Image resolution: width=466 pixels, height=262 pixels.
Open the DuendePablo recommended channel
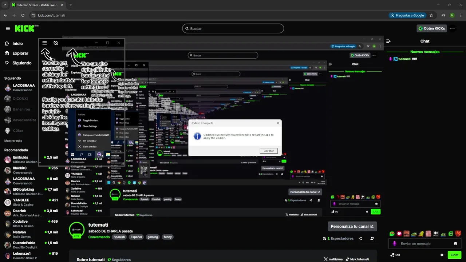(31, 245)
